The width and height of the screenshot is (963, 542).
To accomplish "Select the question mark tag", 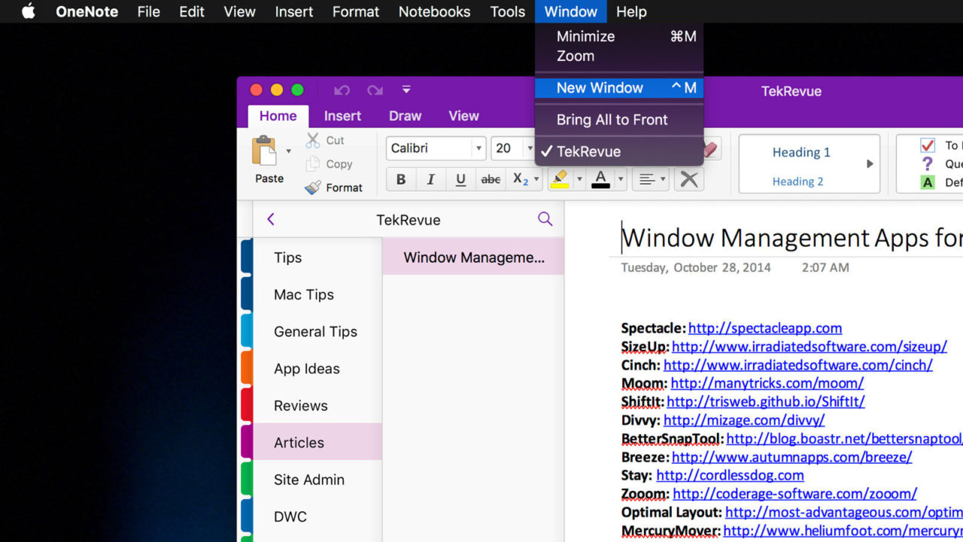I will pos(928,163).
